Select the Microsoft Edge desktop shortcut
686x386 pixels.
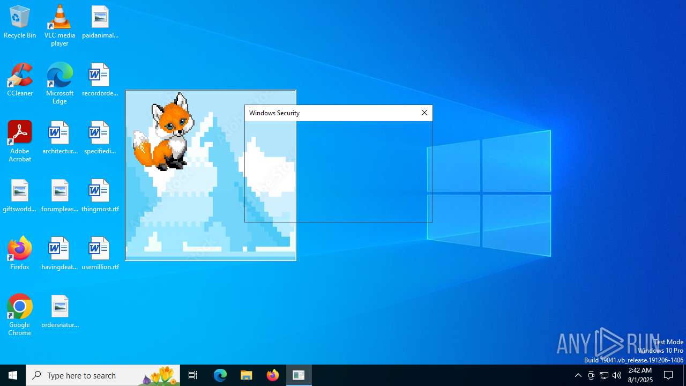(59, 84)
